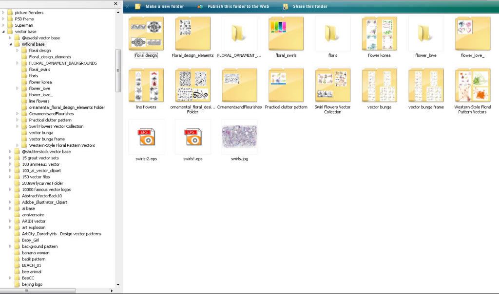Open the ornamental_floral_desi... Folder thumbnail
The width and height of the screenshot is (499, 294).
pyautogui.click(x=192, y=85)
